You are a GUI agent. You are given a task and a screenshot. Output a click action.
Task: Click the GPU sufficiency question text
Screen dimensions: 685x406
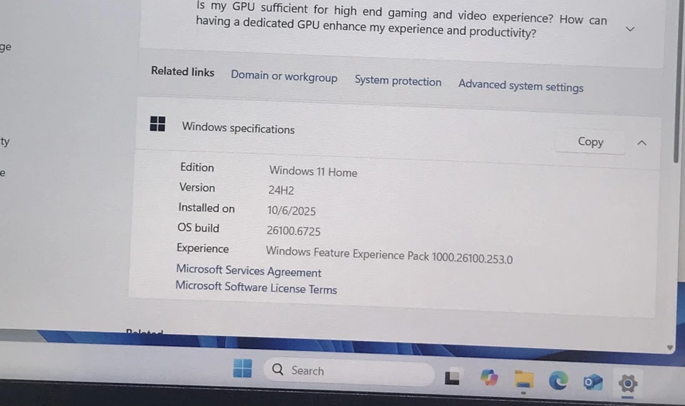(x=401, y=20)
